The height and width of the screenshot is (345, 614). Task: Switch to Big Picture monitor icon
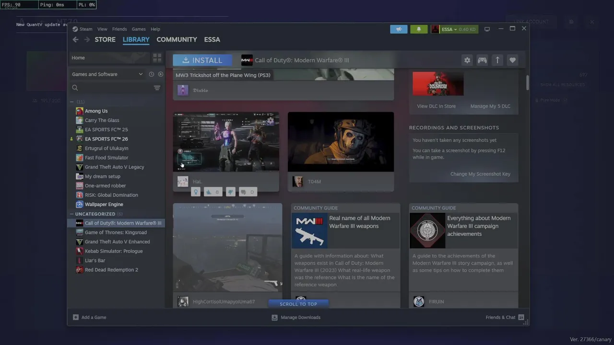pyautogui.click(x=487, y=29)
